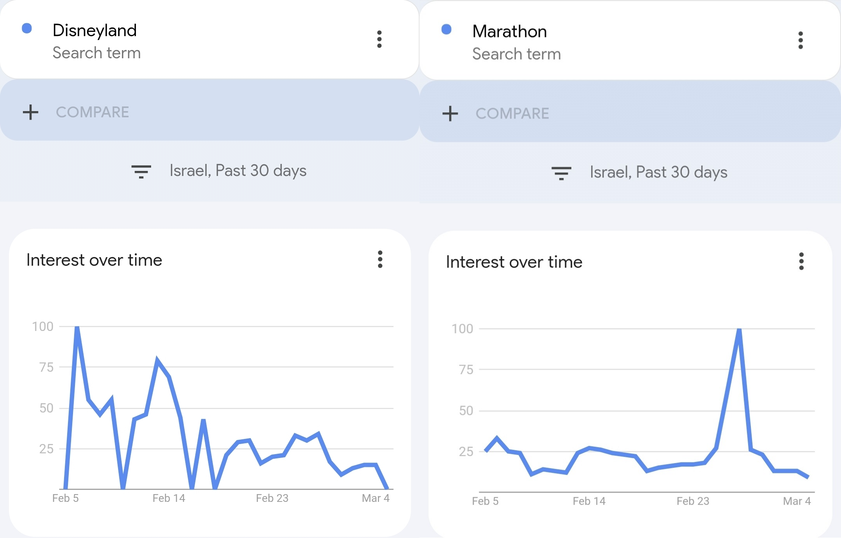The height and width of the screenshot is (538, 841).
Task: Click the filter icon in the Marathon panel
Action: tap(561, 173)
